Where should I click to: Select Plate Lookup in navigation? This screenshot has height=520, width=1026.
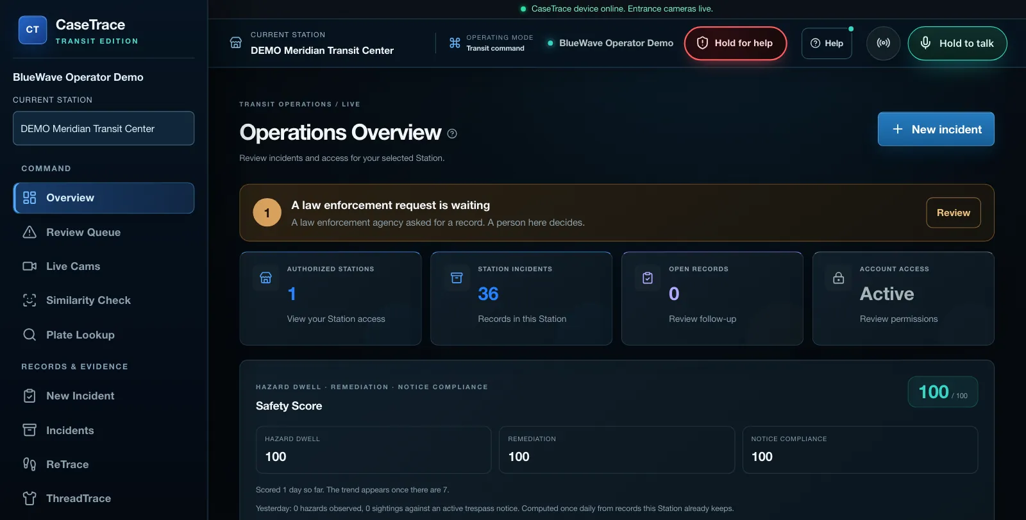click(103, 335)
